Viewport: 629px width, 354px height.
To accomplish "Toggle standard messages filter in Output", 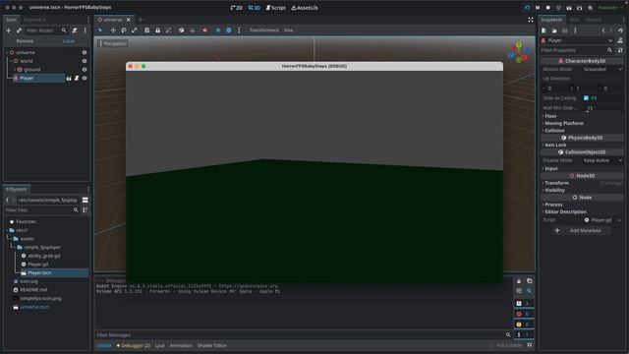I will (x=524, y=304).
